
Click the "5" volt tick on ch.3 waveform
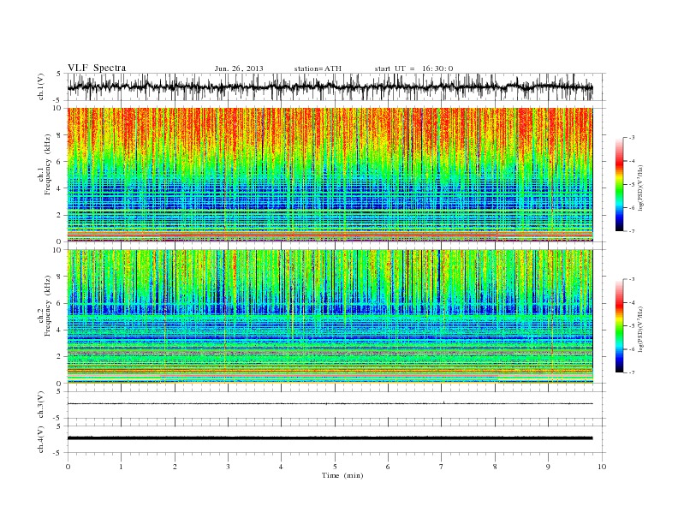pos(59,391)
